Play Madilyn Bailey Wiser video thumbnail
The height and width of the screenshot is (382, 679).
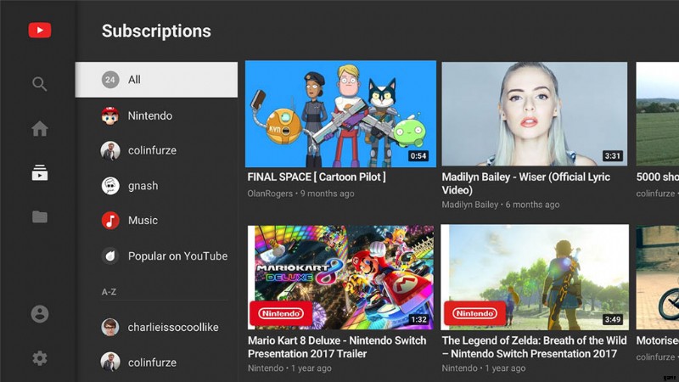click(x=535, y=114)
